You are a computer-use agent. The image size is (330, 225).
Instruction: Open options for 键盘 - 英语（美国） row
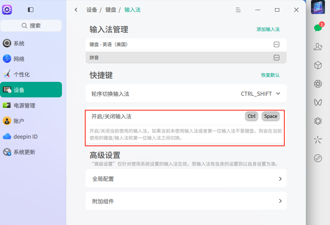point(276,45)
